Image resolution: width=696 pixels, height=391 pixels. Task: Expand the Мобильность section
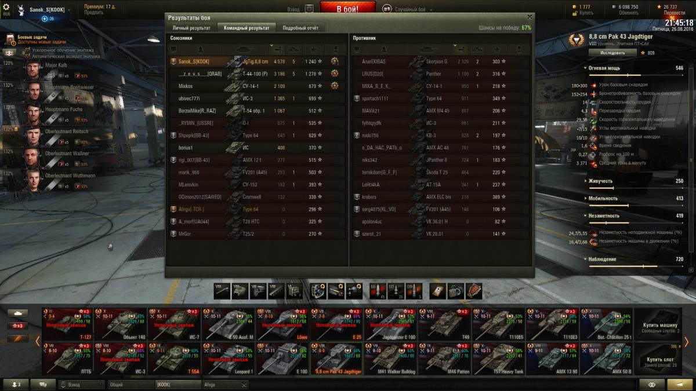(x=585, y=199)
